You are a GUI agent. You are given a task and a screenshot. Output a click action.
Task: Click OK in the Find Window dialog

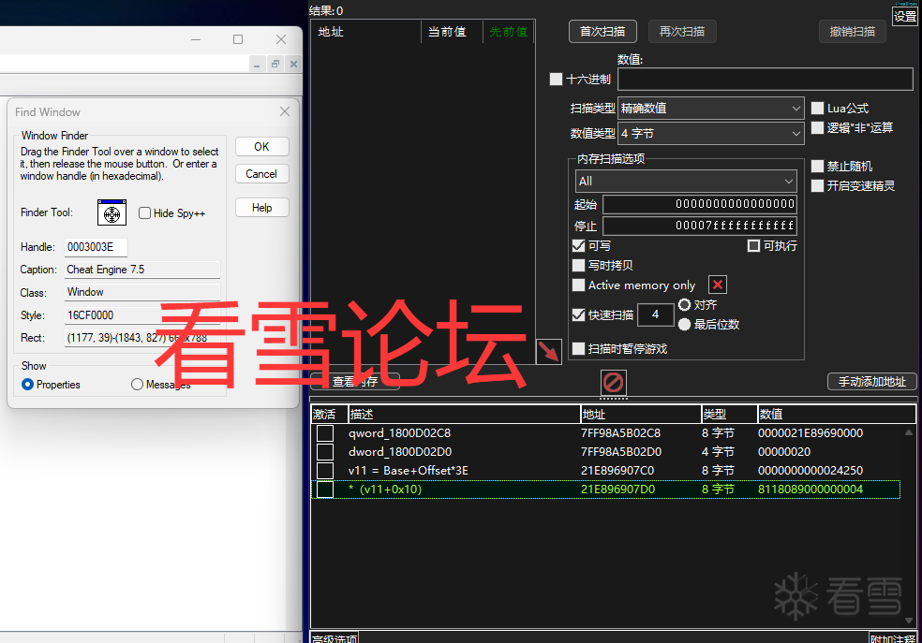tap(261, 146)
